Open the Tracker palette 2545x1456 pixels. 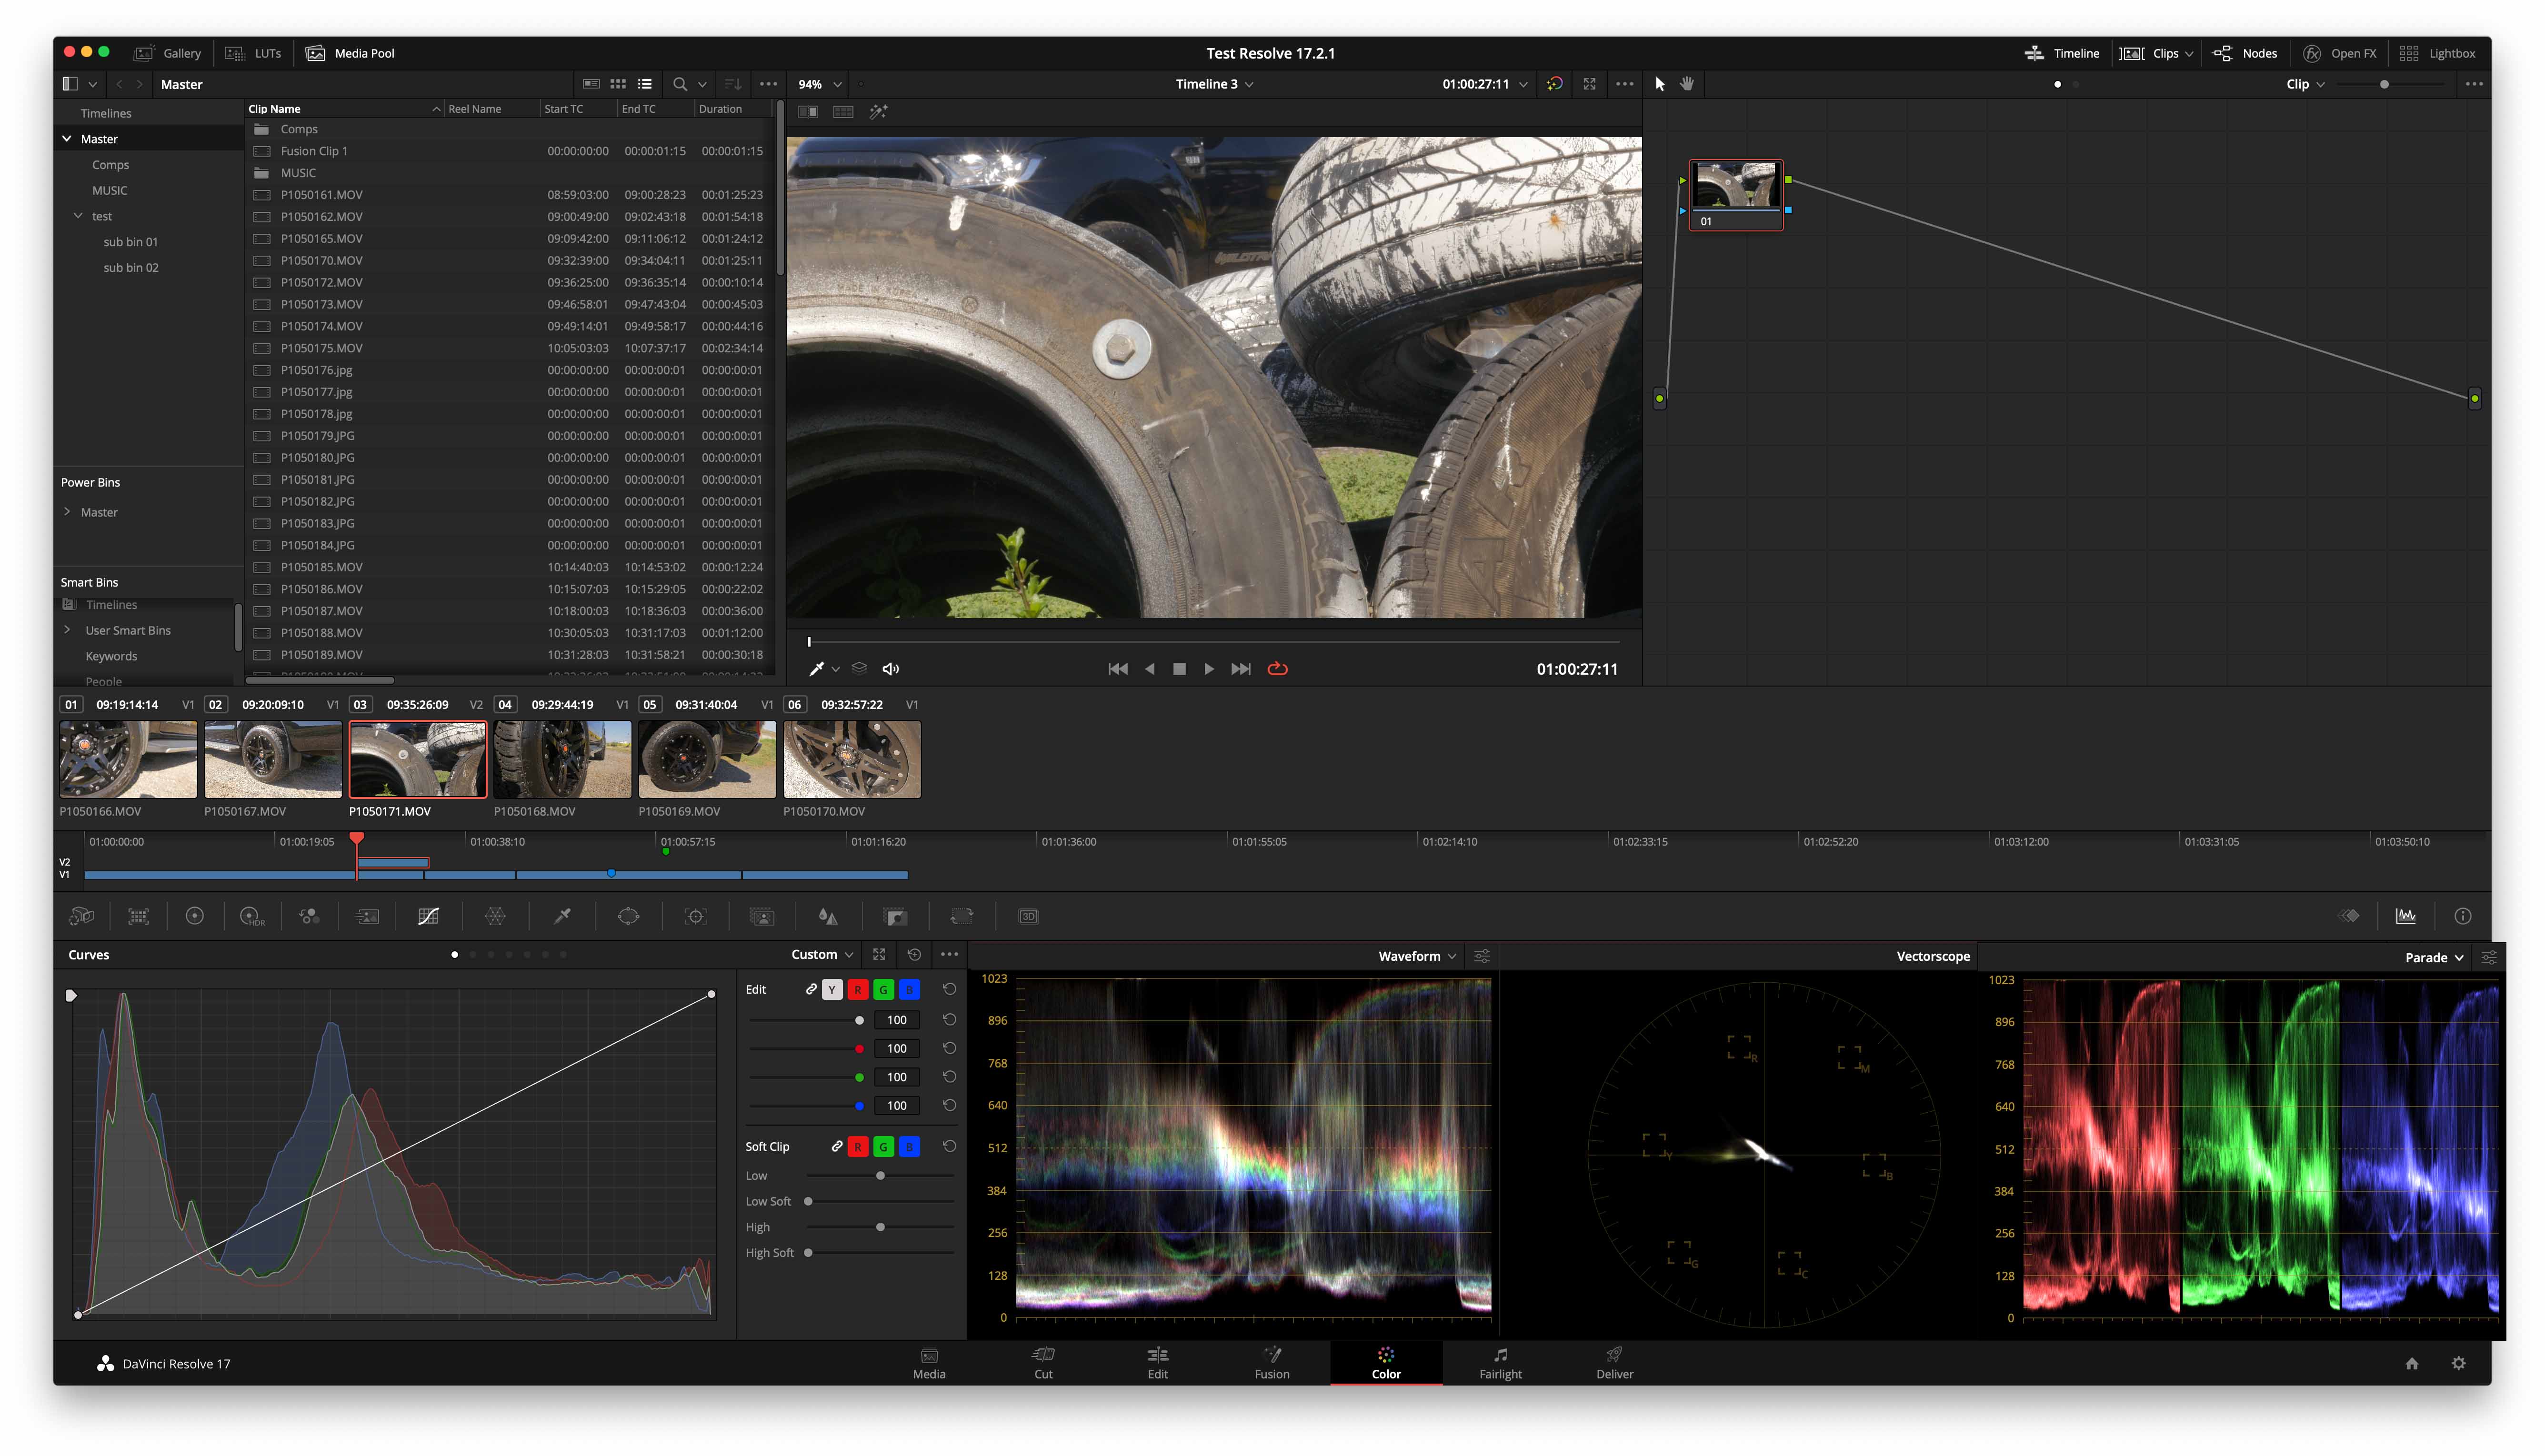coord(695,916)
